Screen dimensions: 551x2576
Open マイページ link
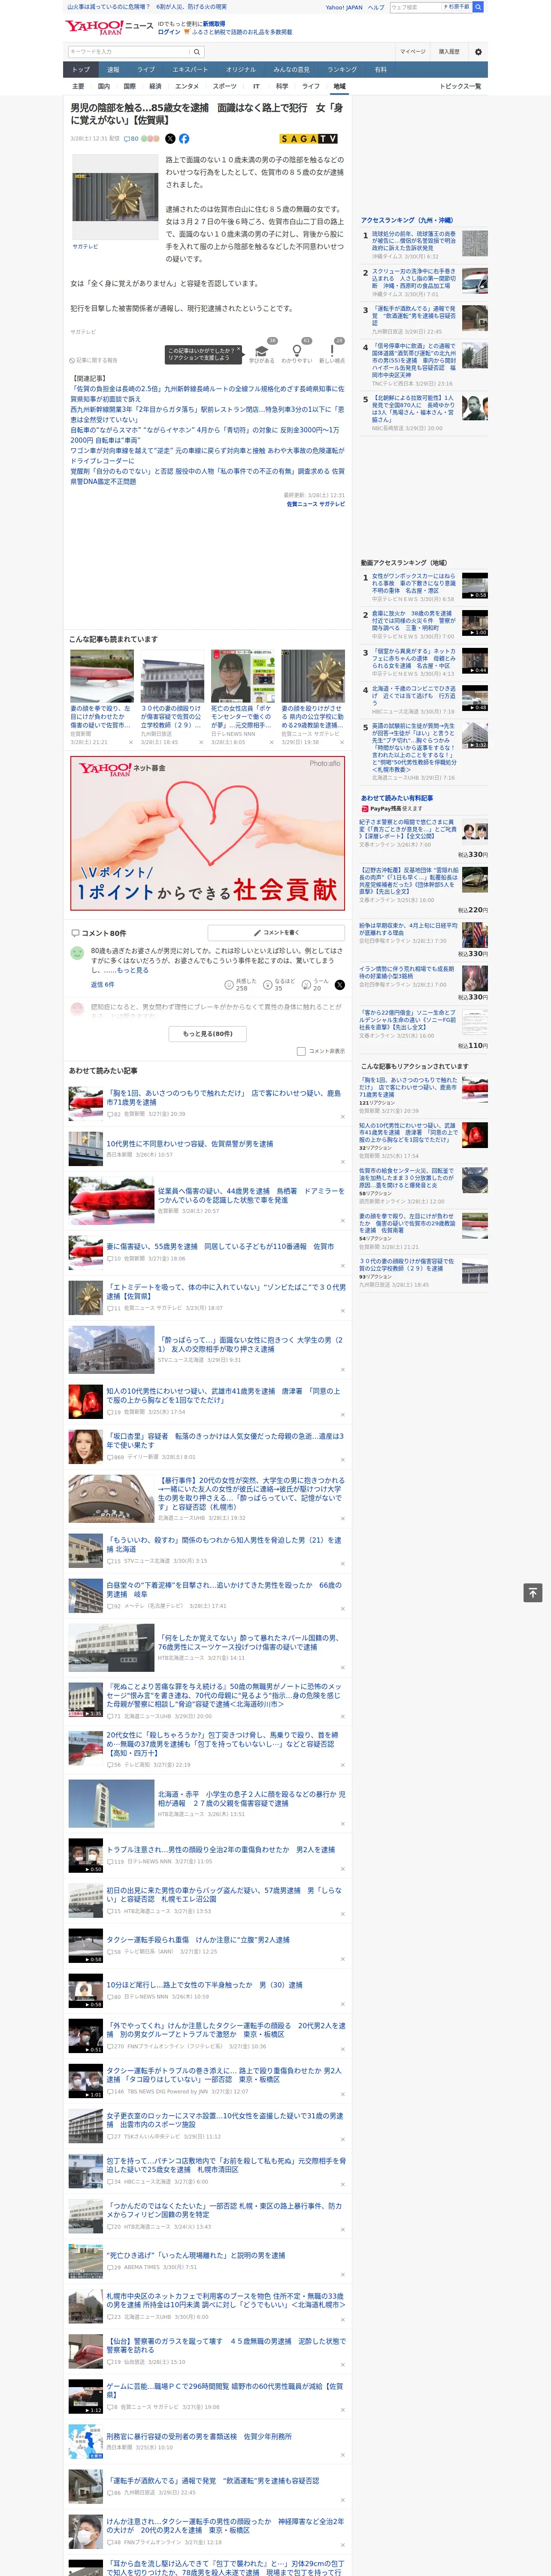[x=413, y=51]
